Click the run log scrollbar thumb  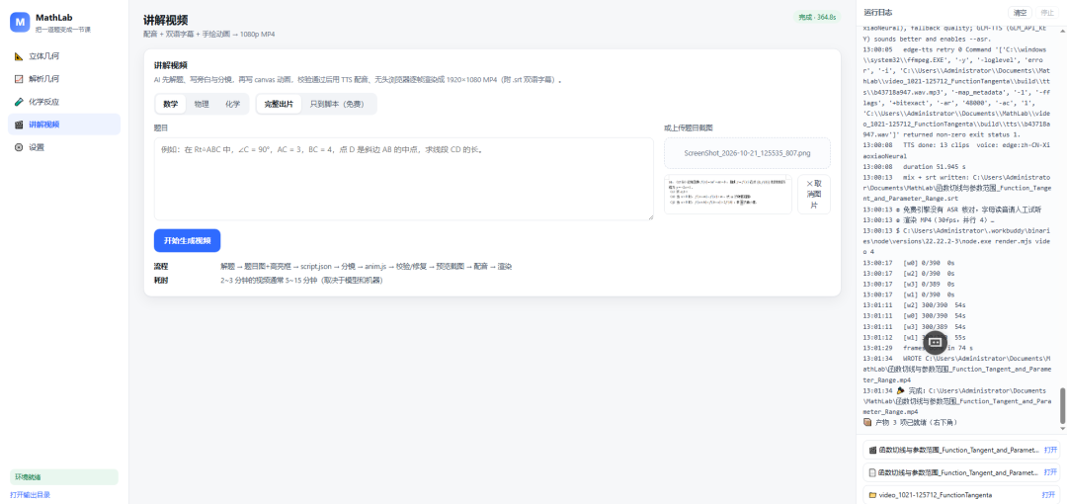click(1063, 405)
